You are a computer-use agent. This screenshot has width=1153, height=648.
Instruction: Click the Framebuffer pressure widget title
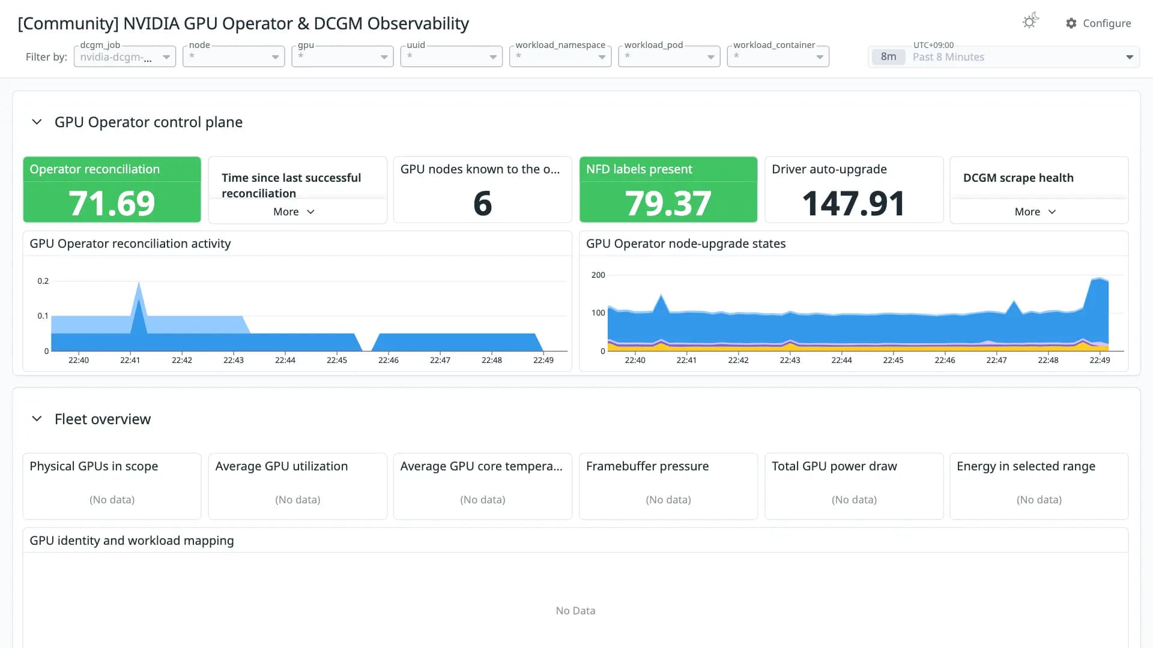coord(647,466)
